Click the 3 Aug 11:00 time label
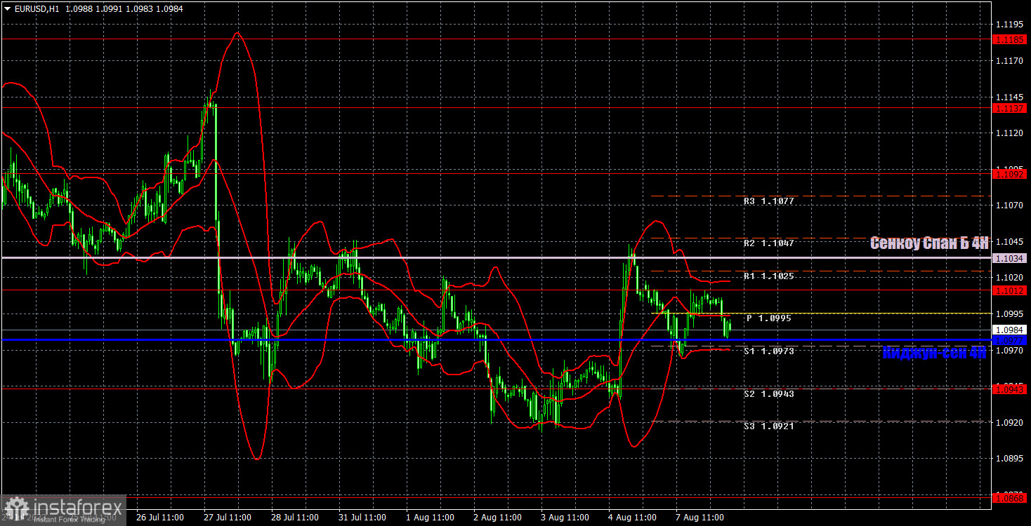The height and width of the screenshot is (526, 1031). coord(565,518)
